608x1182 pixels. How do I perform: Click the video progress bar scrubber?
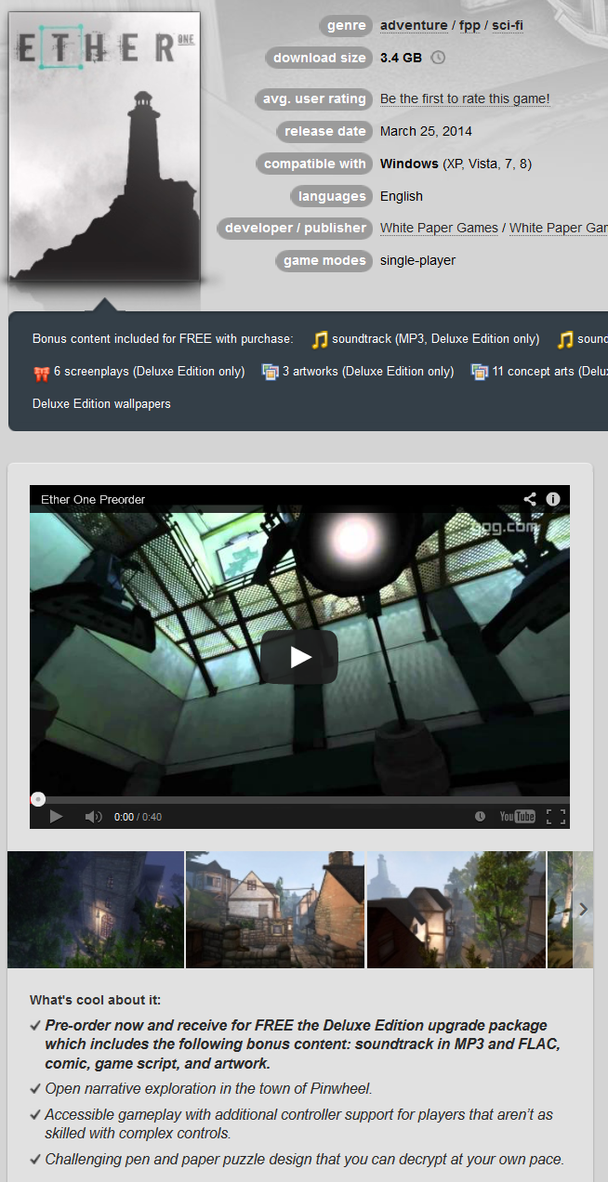pos(37,799)
